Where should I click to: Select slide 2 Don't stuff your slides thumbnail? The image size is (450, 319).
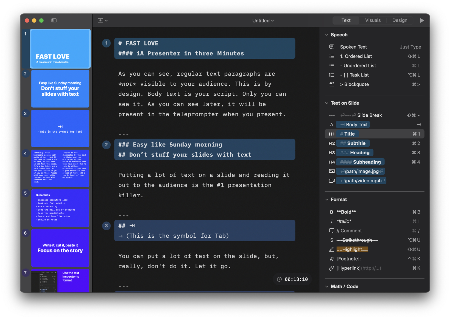click(x=60, y=89)
